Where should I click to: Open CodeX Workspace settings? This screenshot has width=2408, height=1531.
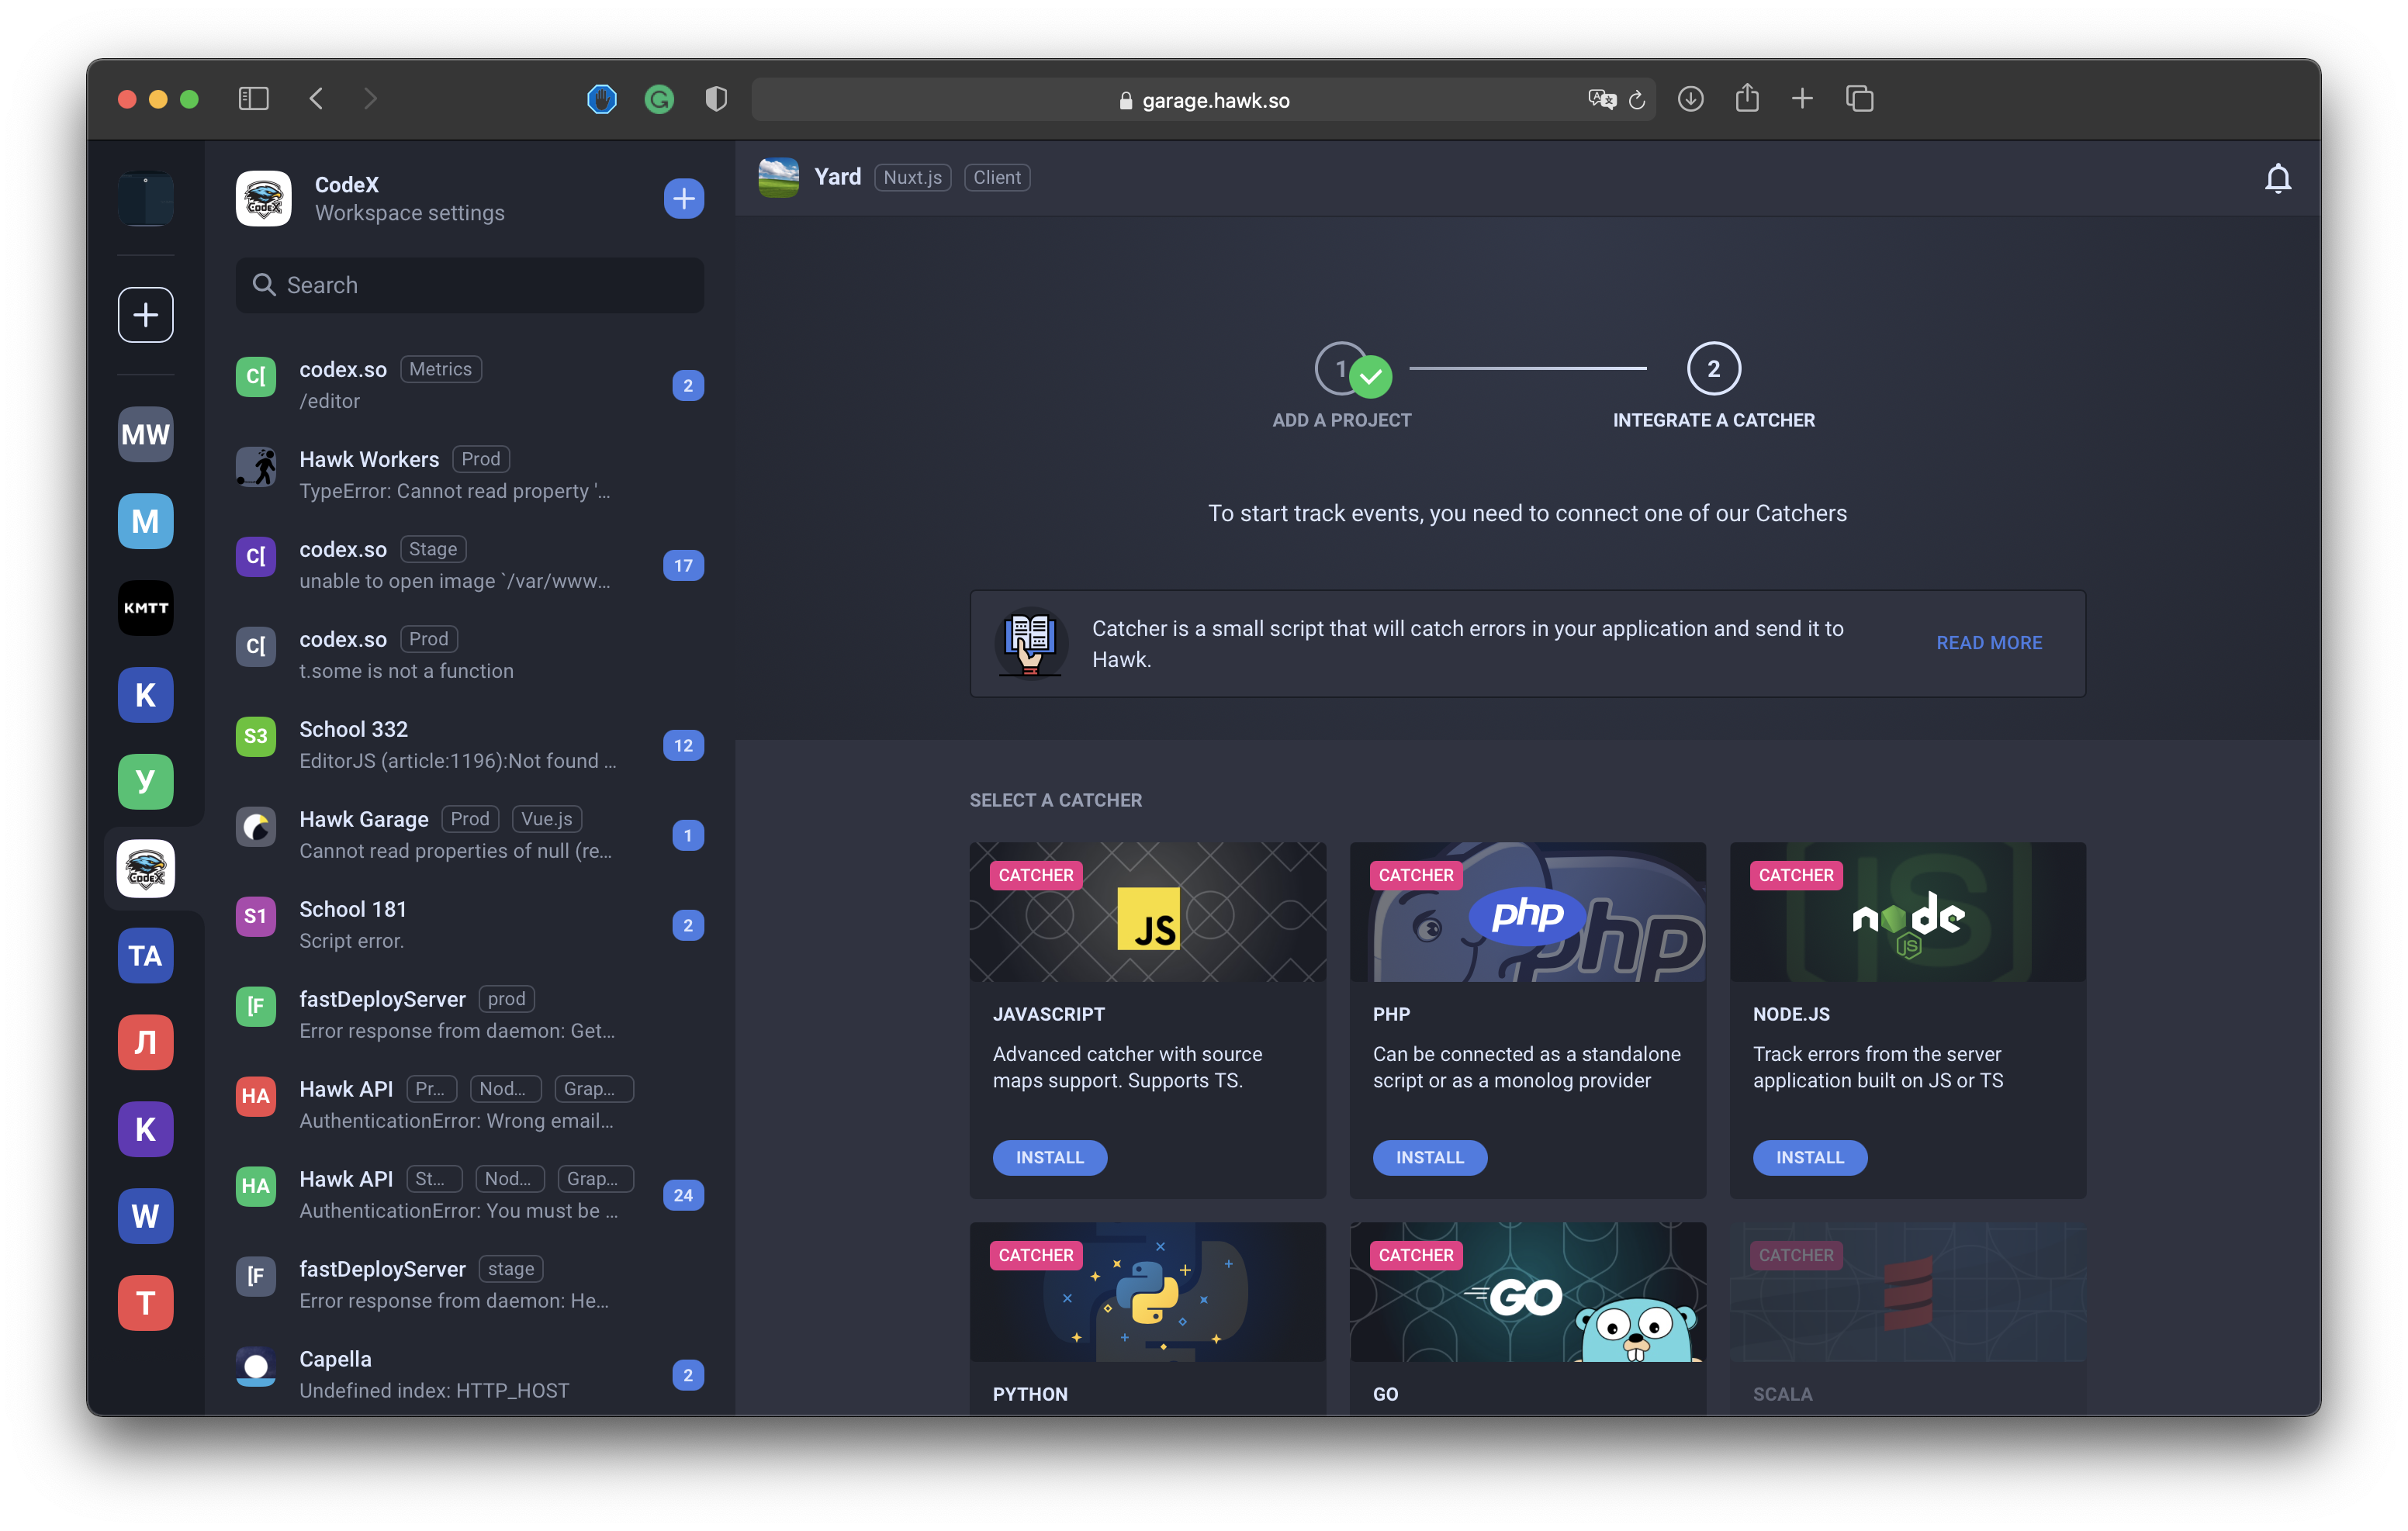pyautogui.click(x=409, y=213)
